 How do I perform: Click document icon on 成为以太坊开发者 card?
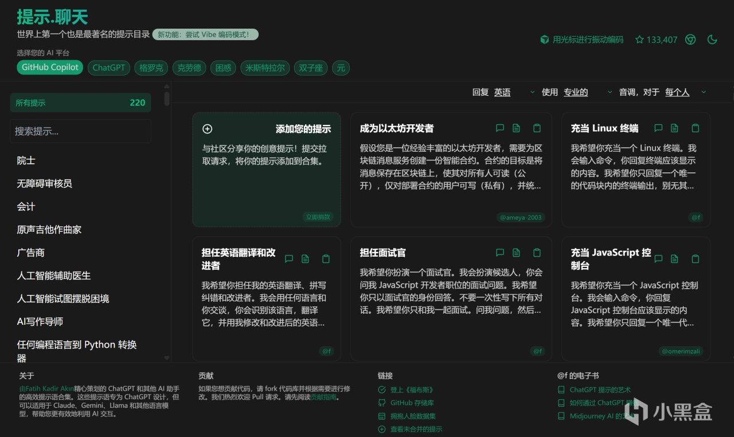(x=517, y=128)
